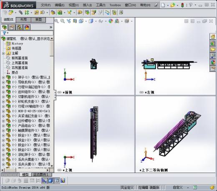Open the 自定义 unit dropdown in status bar
The image size is (217, 191).
pyautogui.click(x=188, y=188)
